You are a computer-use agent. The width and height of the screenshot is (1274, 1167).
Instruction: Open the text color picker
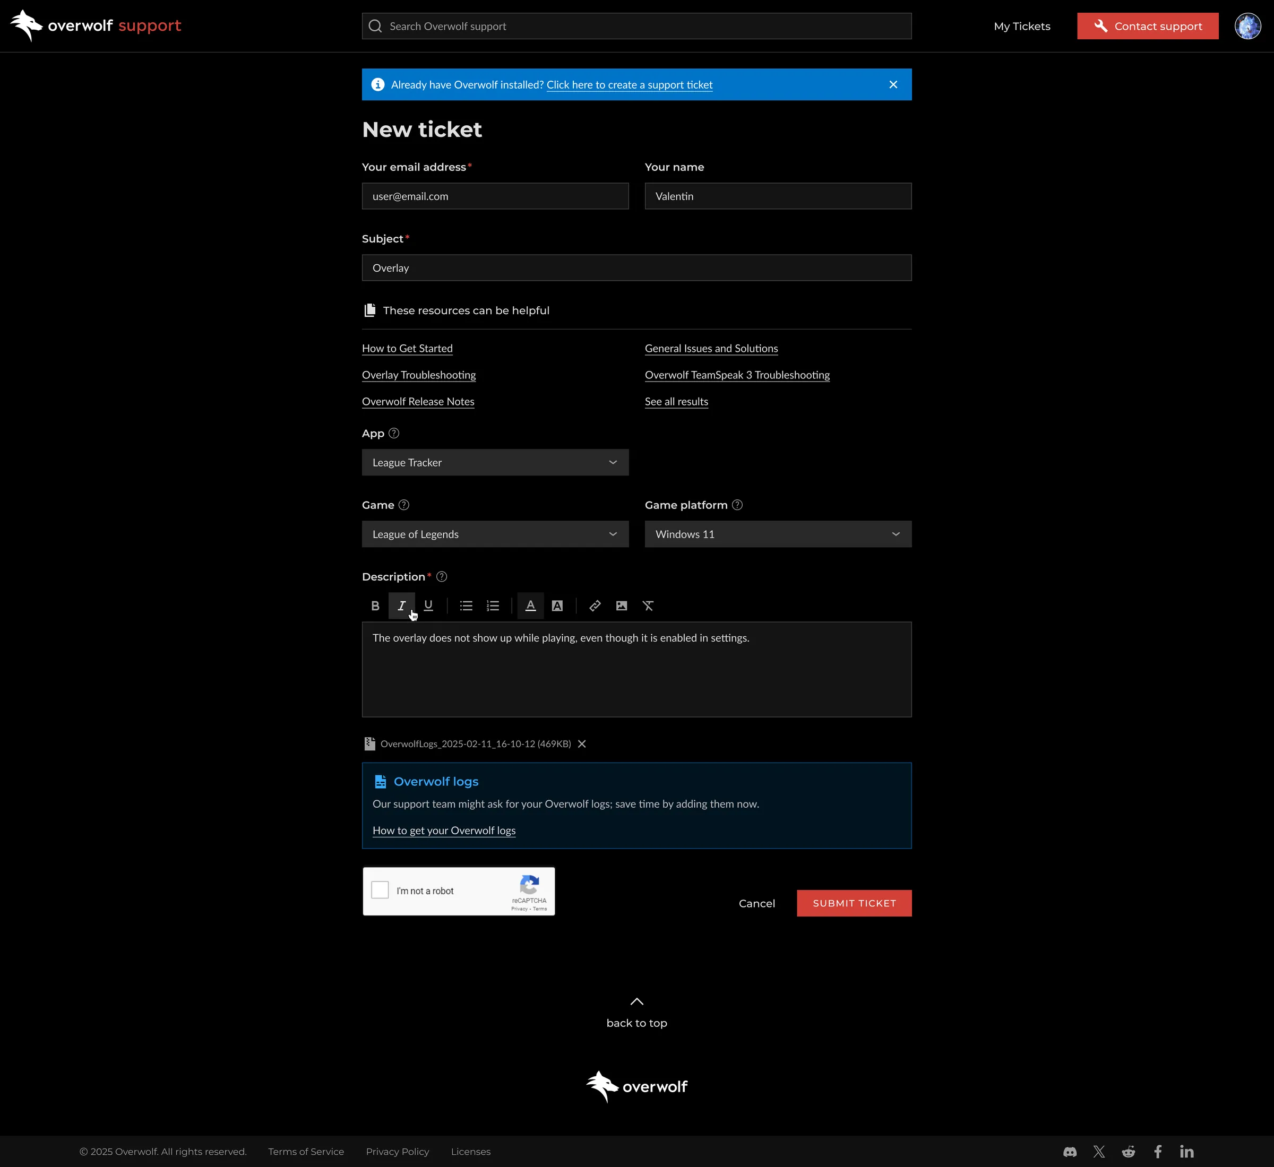(531, 606)
